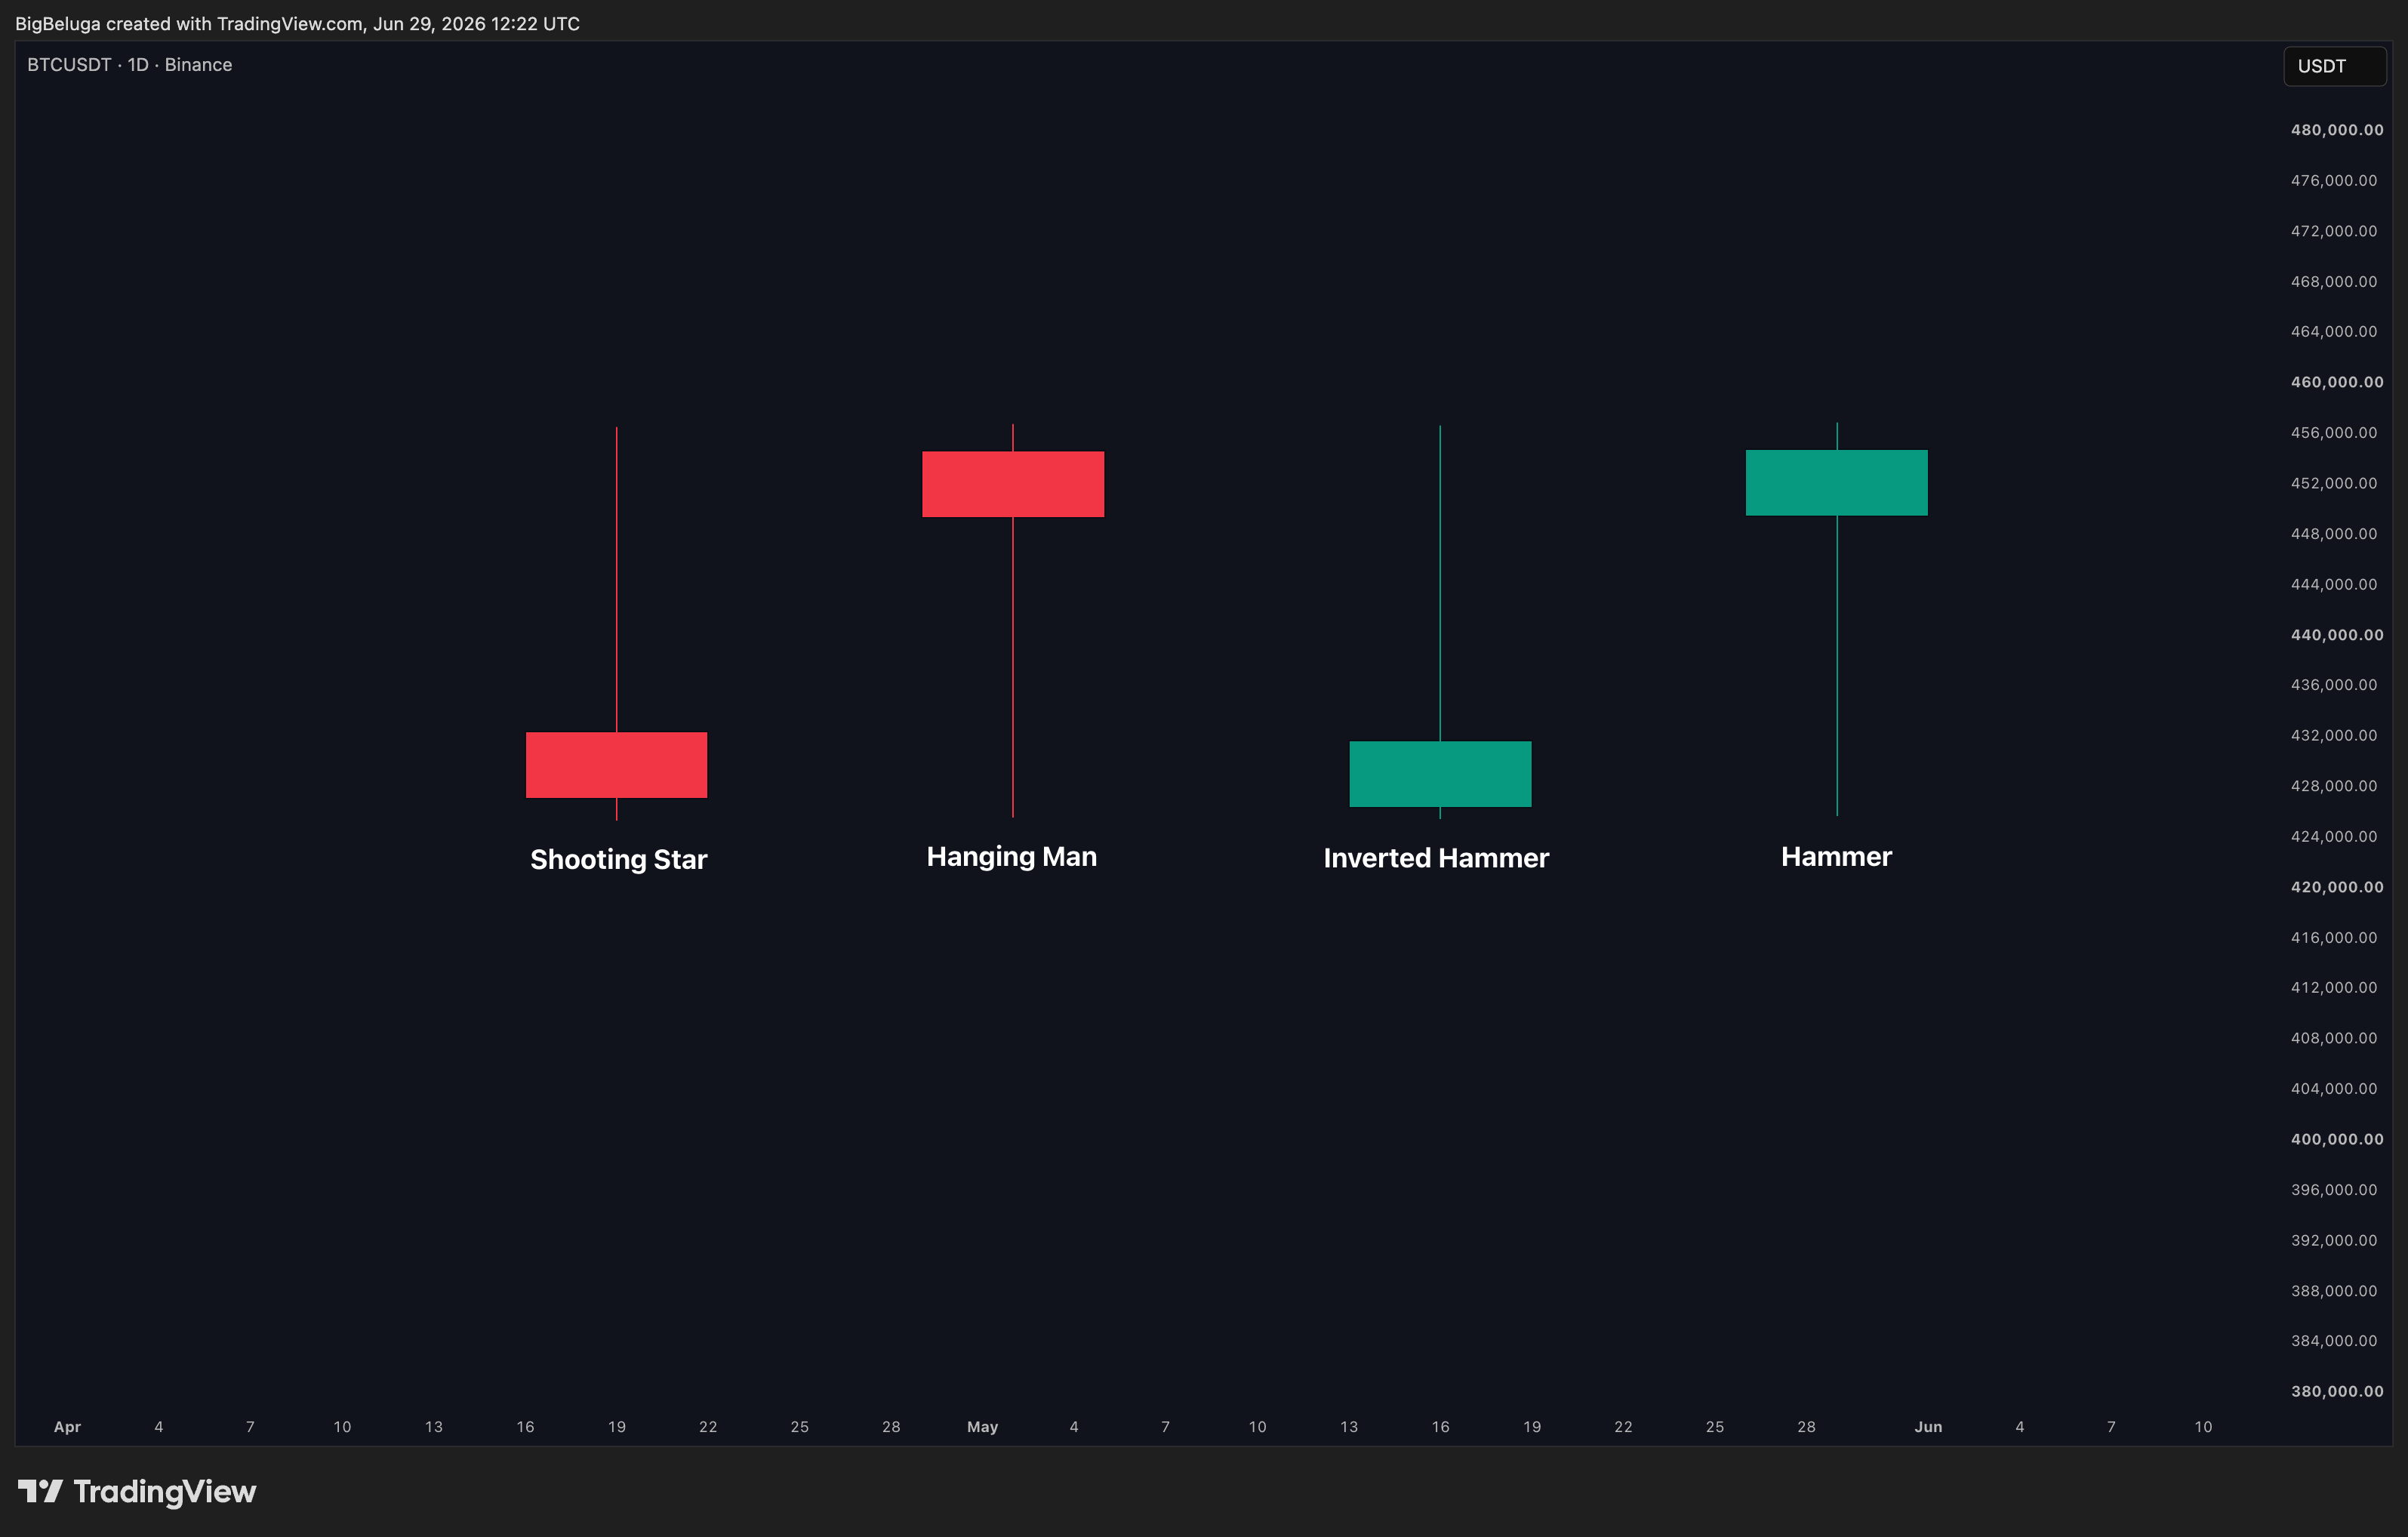Screen dimensions: 2408x1537
Task: Click the 480,000.00 price label
Action: pyautogui.click(x=2336, y=130)
